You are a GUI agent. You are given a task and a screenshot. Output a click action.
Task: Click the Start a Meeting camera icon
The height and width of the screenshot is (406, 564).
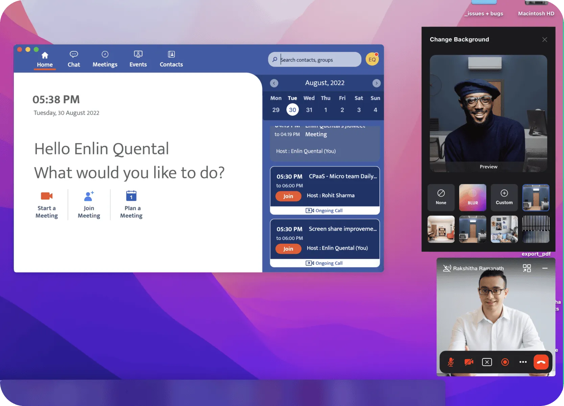(x=47, y=196)
